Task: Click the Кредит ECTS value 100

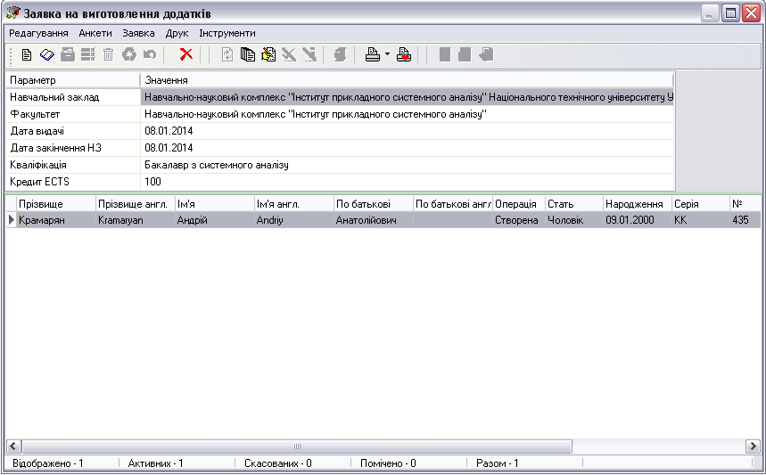Action: pyautogui.click(x=152, y=182)
